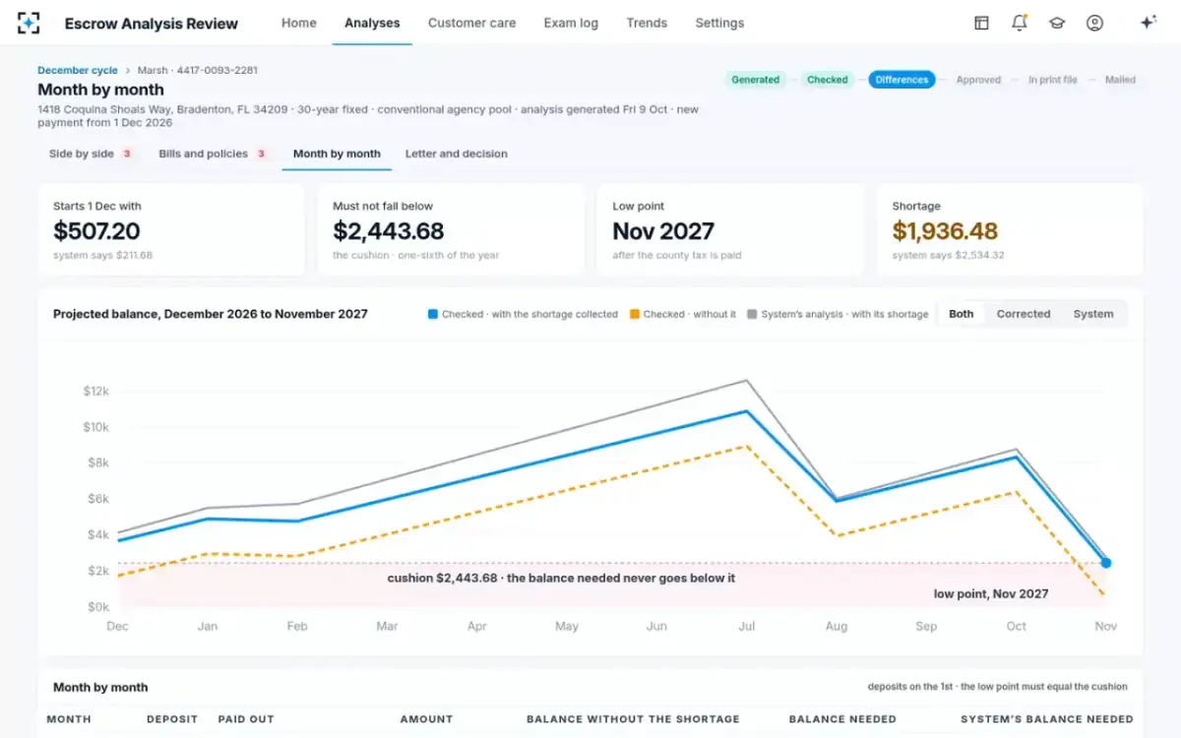
Task: Select the Month by month tab
Action: (x=337, y=154)
